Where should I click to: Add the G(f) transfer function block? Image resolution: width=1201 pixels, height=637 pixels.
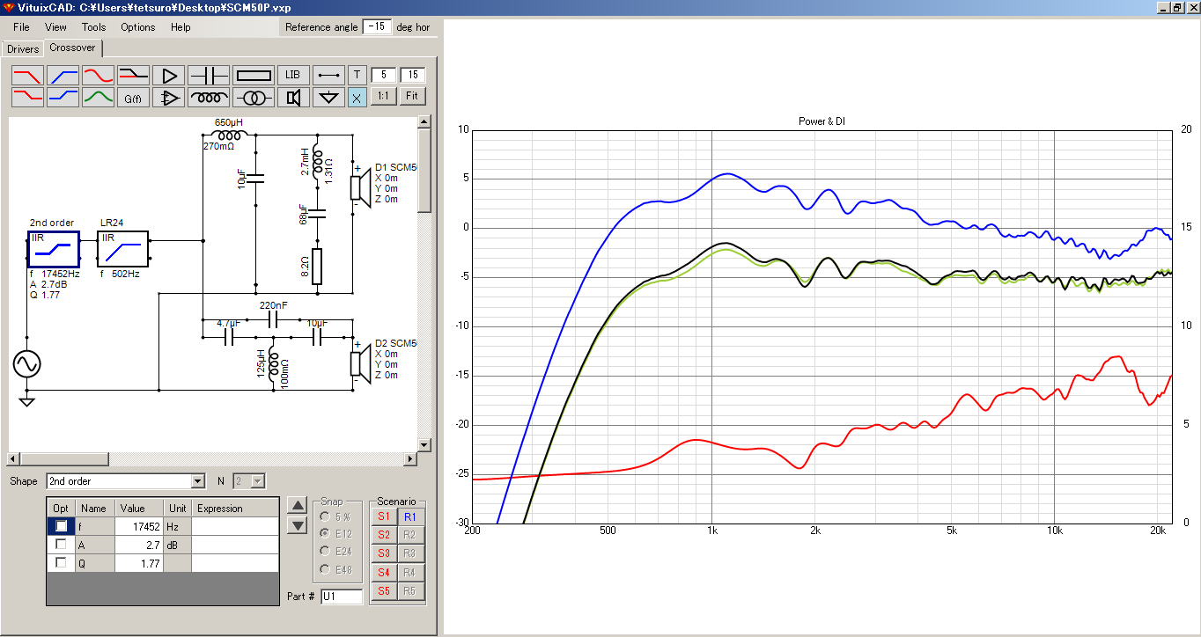tap(133, 97)
